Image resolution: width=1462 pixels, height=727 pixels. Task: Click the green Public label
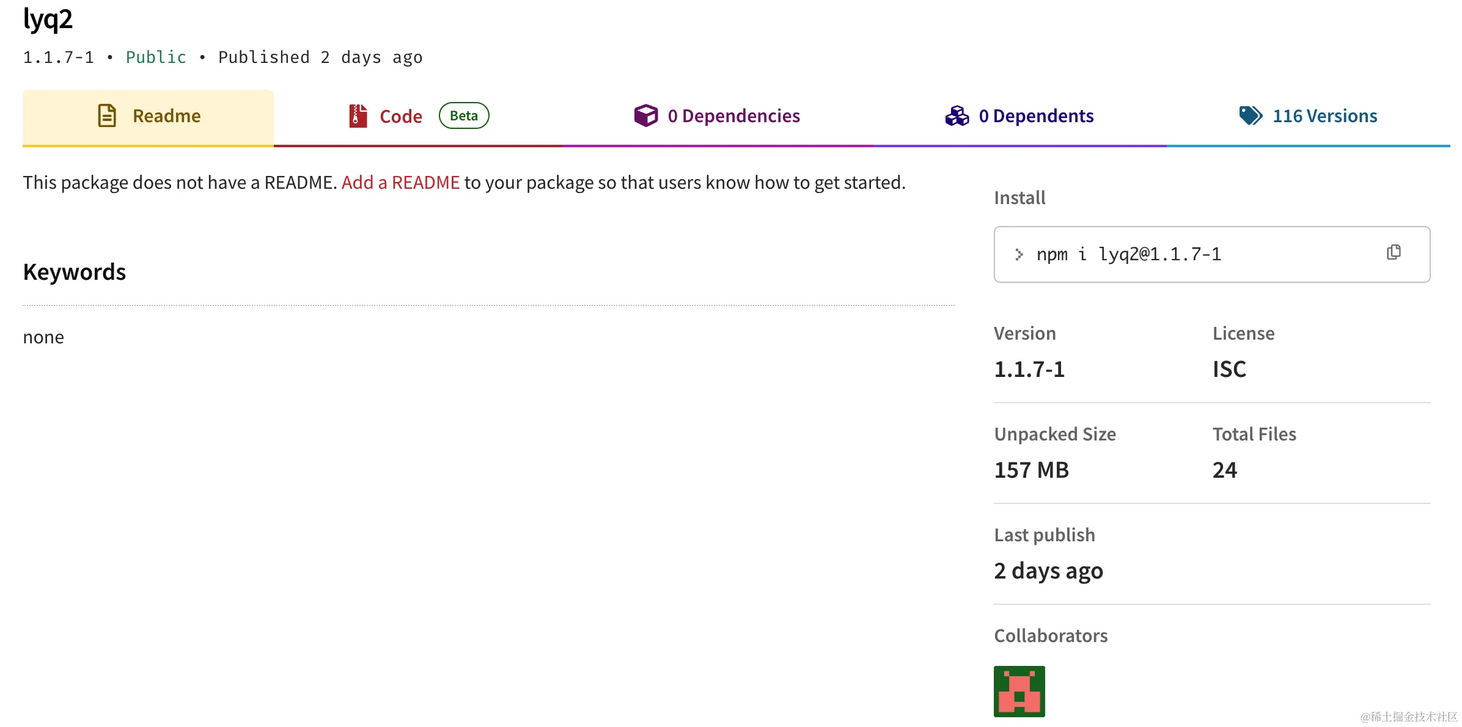[x=156, y=57]
